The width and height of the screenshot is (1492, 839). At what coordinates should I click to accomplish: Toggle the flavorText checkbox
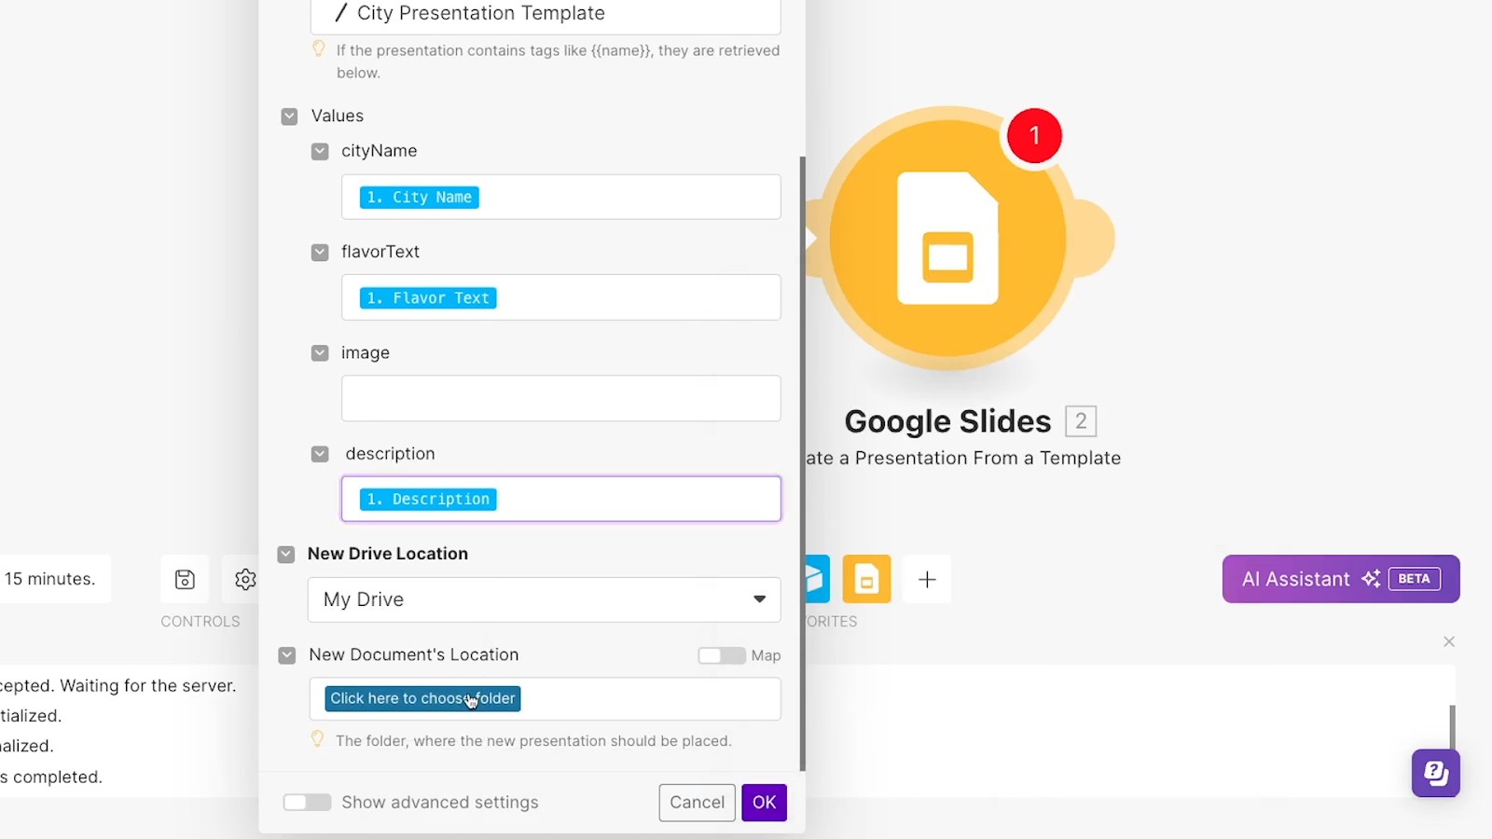coord(320,252)
